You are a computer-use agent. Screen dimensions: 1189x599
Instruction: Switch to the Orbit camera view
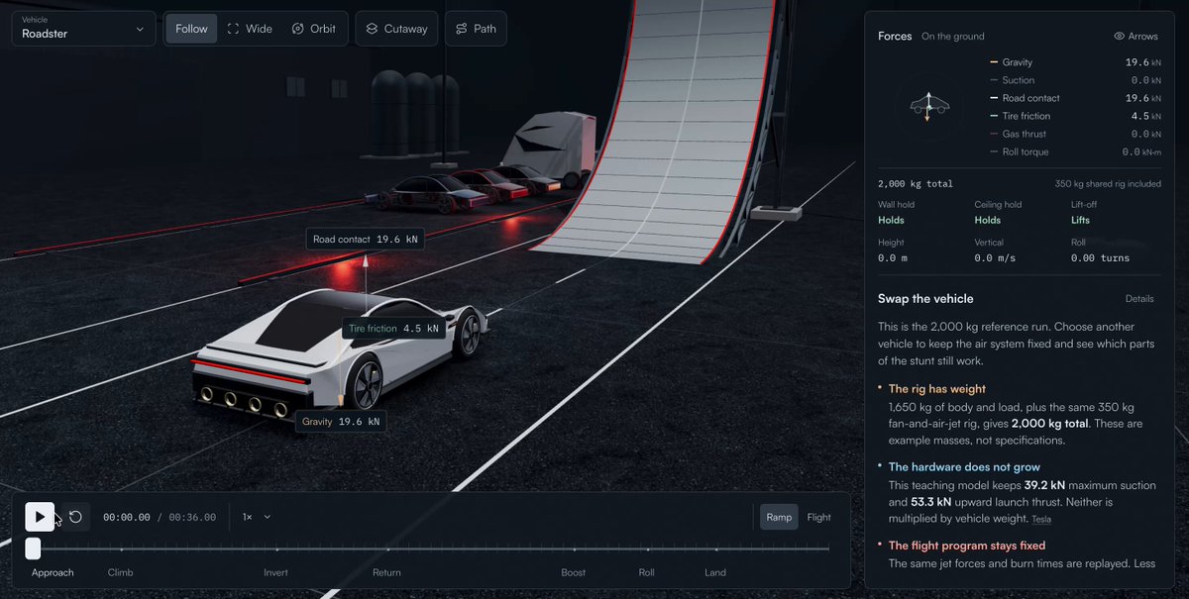click(x=314, y=29)
